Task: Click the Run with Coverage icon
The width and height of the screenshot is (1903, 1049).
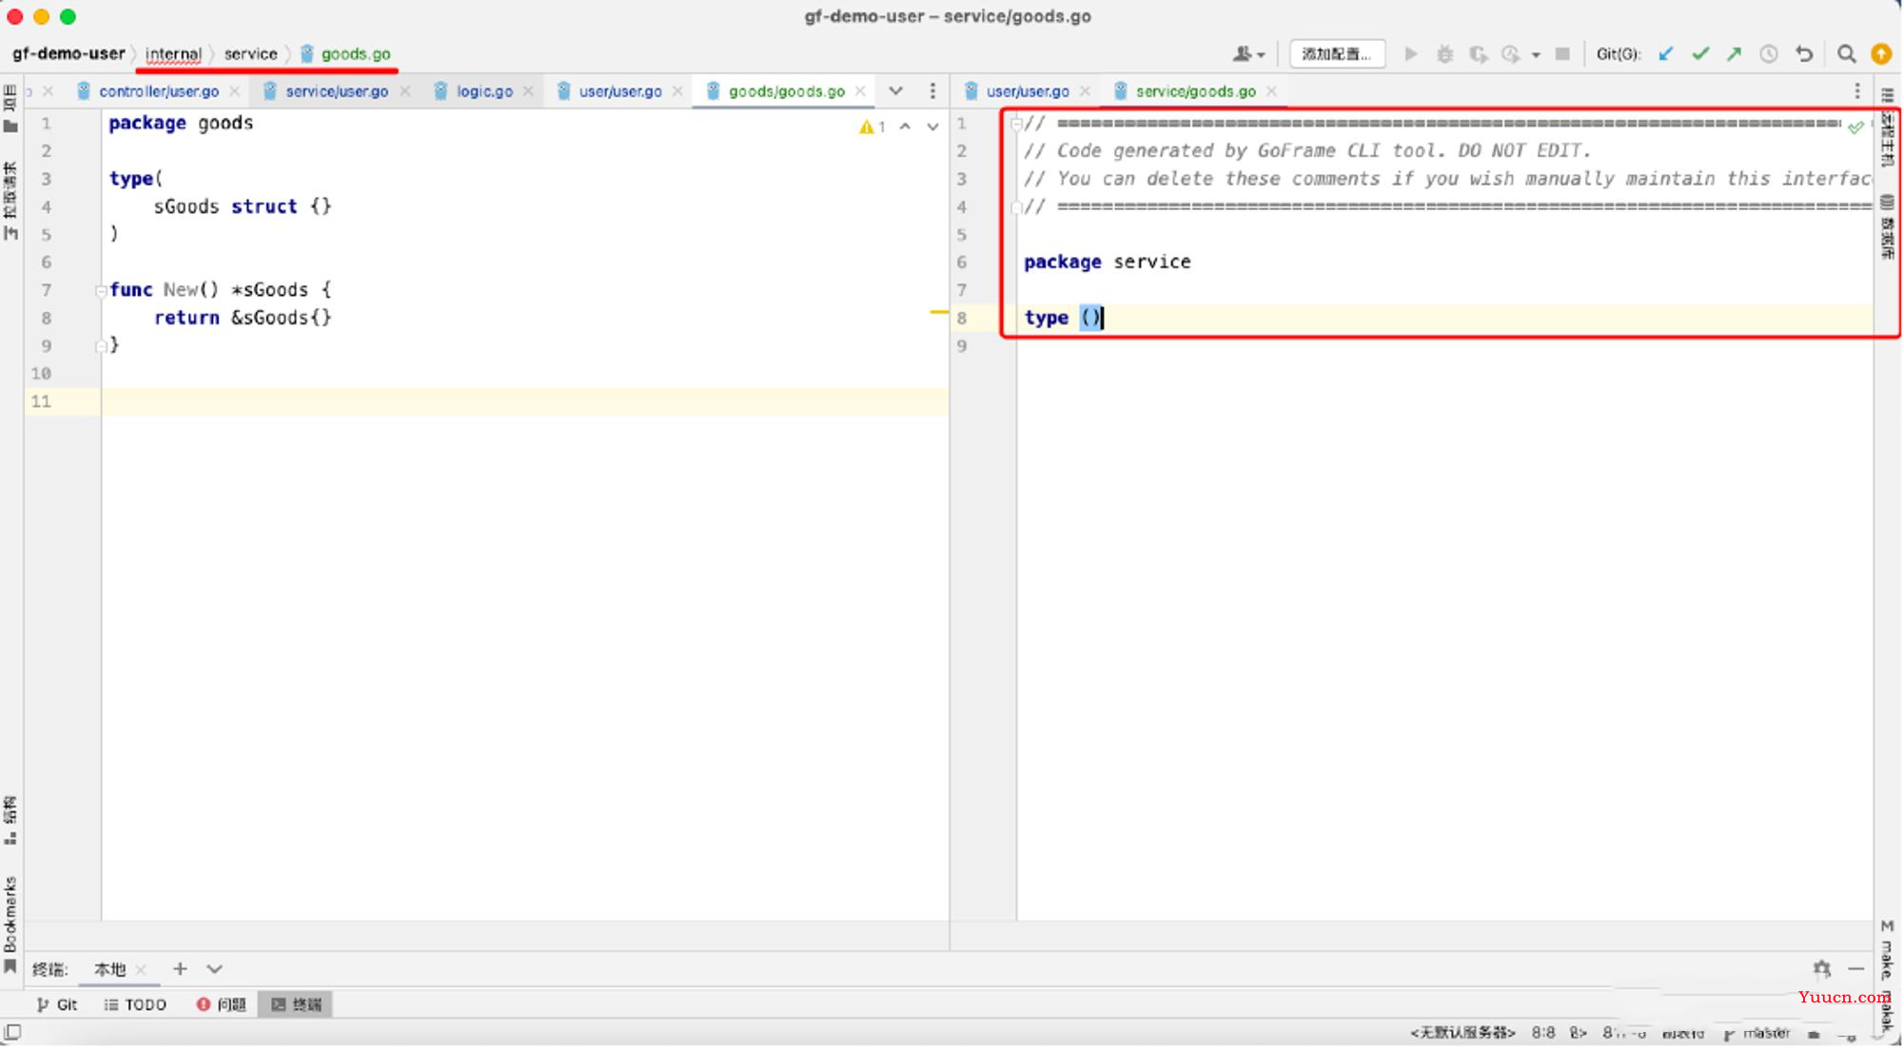Action: point(1478,54)
